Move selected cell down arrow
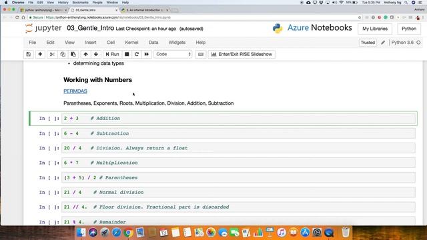 (x=96, y=54)
